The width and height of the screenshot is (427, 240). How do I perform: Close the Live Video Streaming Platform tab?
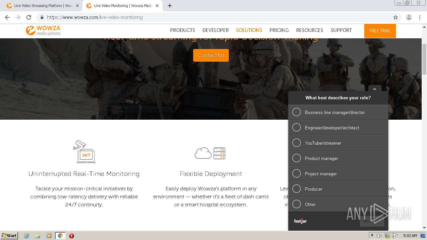pos(77,6)
